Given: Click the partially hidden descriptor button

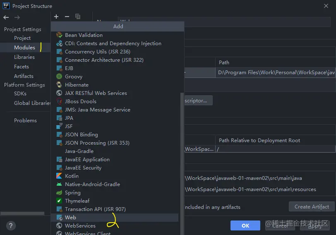Looking at the screenshot, I should [x=199, y=100].
